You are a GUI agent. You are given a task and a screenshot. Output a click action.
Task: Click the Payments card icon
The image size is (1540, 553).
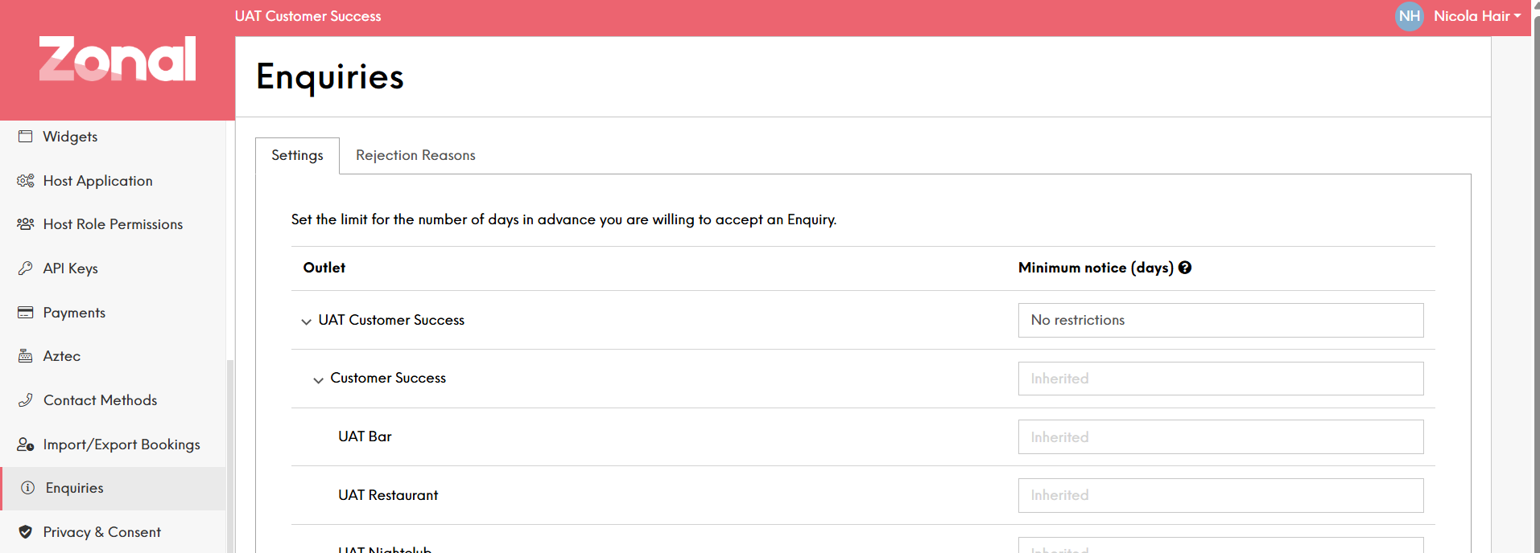click(x=26, y=313)
